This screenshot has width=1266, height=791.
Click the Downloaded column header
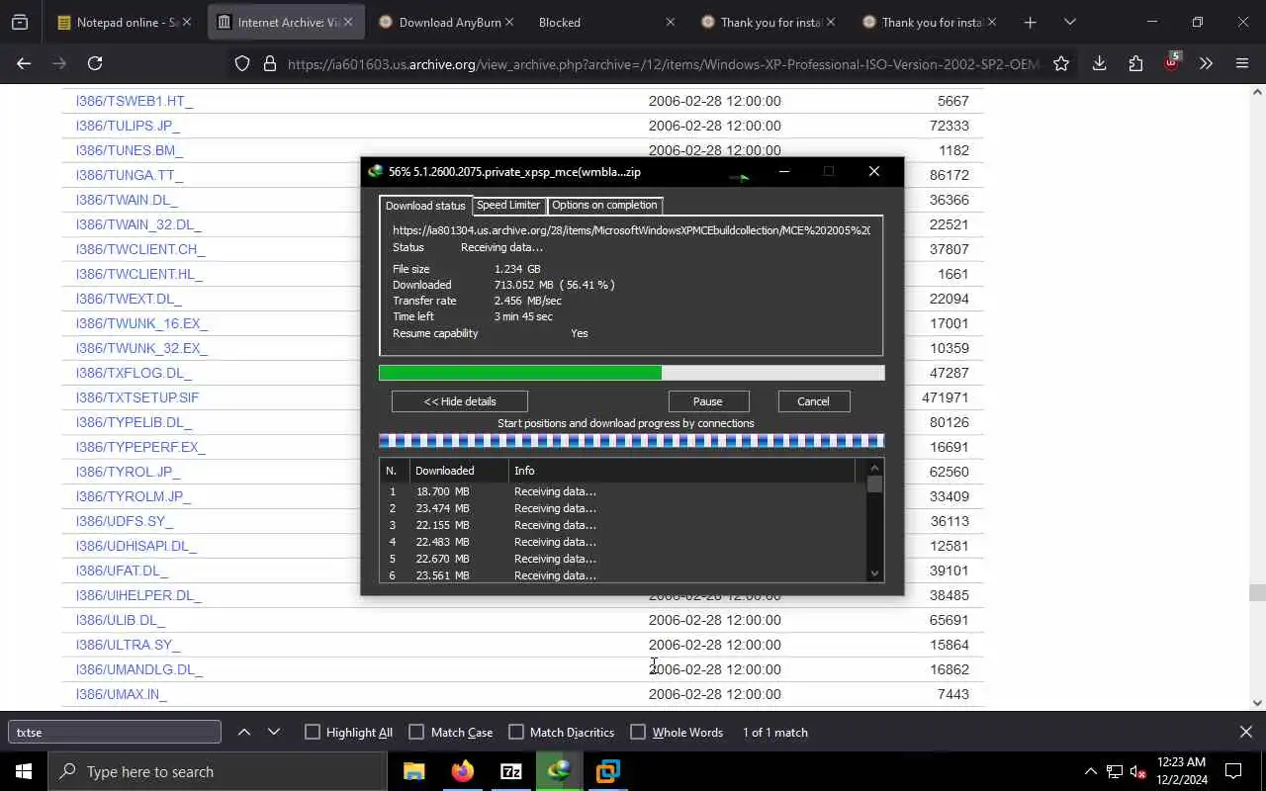point(459,471)
